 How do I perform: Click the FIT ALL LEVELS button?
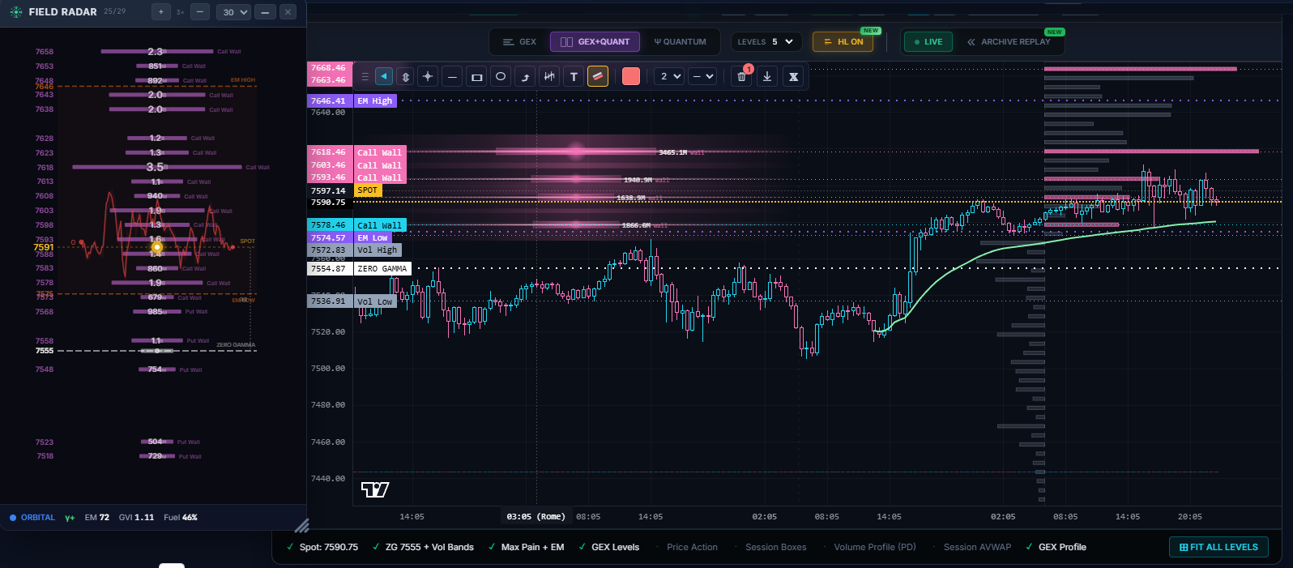point(1218,547)
